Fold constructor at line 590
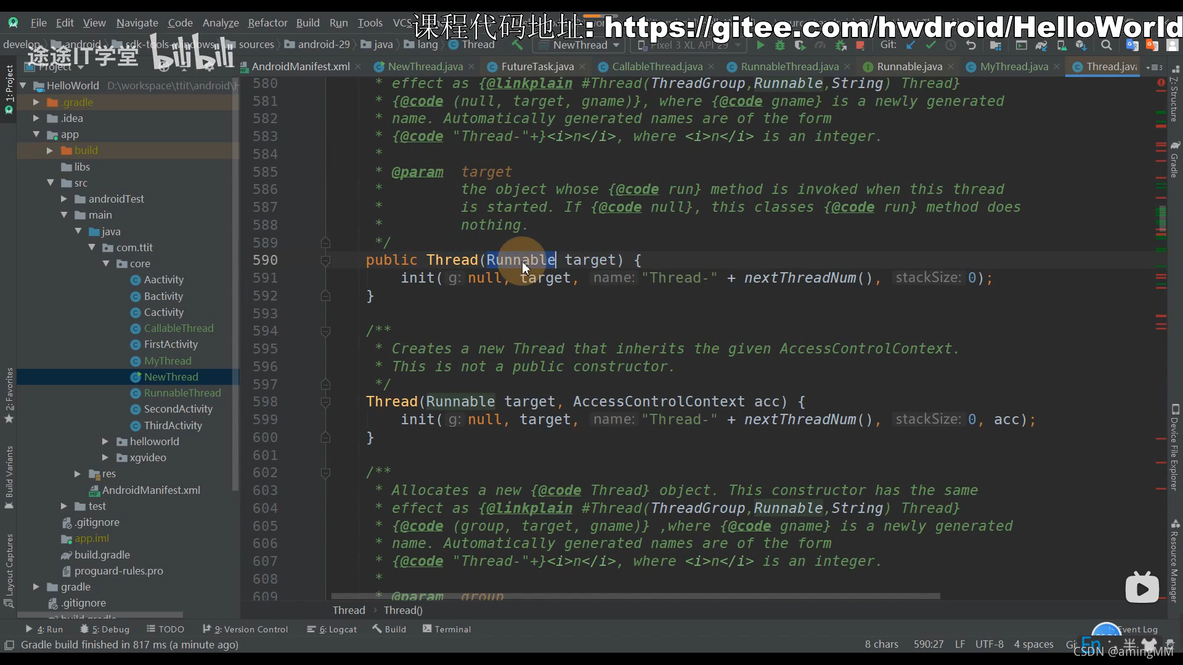This screenshot has height=665, width=1183. (325, 260)
